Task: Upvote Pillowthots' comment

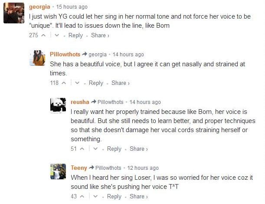Action: (x=64, y=83)
